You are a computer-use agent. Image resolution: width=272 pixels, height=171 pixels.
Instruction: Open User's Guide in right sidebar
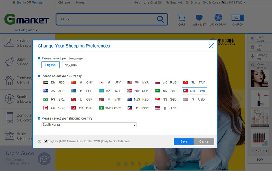click(x=260, y=39)
